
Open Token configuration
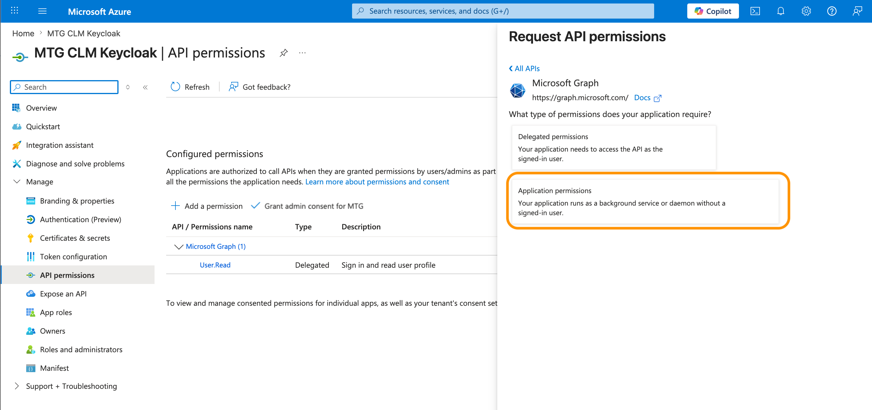pos(73,257)
